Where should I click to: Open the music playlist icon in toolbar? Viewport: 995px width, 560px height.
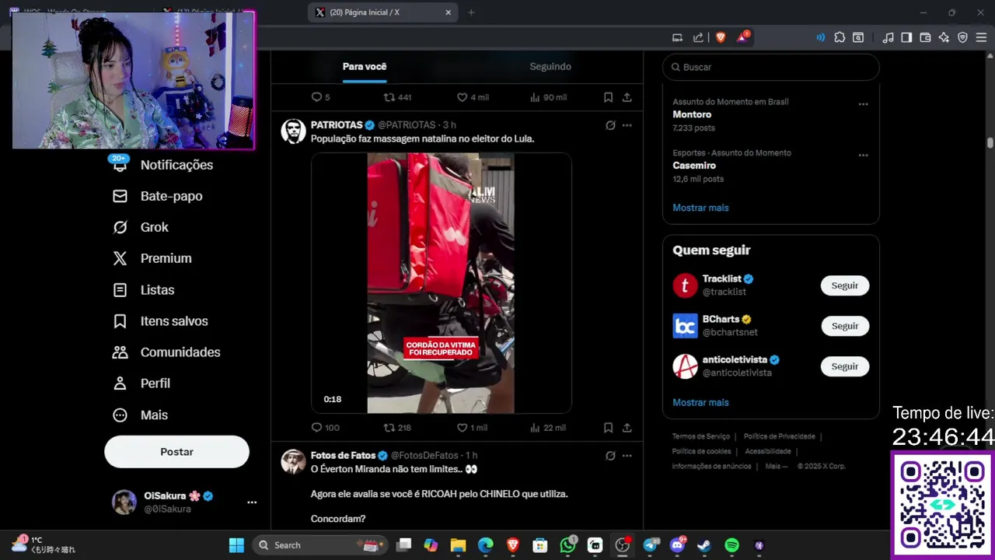888,37
